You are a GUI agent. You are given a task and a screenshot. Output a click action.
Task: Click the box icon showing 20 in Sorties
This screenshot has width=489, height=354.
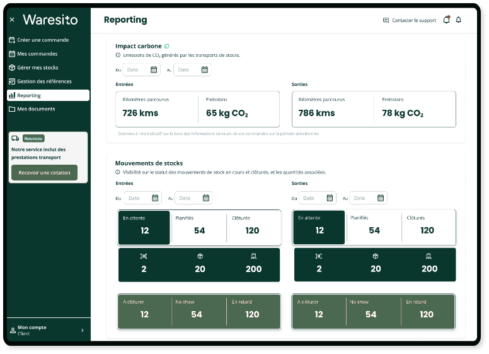376,256
